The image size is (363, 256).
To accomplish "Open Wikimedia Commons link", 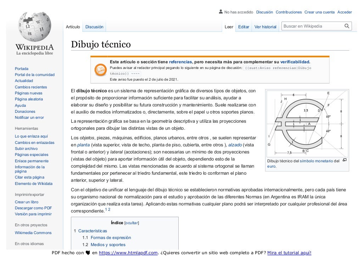I will (33, 233).
